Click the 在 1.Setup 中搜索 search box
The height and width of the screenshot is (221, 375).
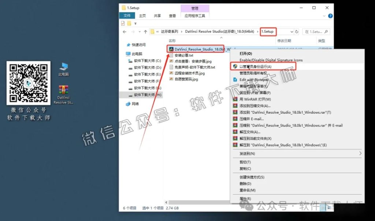click(316, 32)
